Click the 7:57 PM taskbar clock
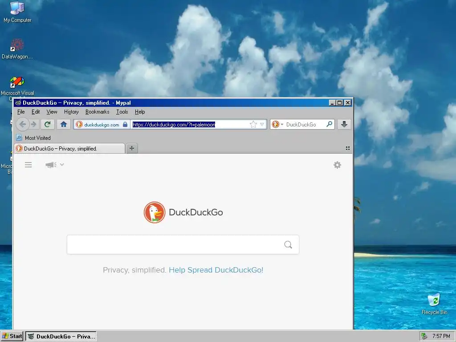 441,336
